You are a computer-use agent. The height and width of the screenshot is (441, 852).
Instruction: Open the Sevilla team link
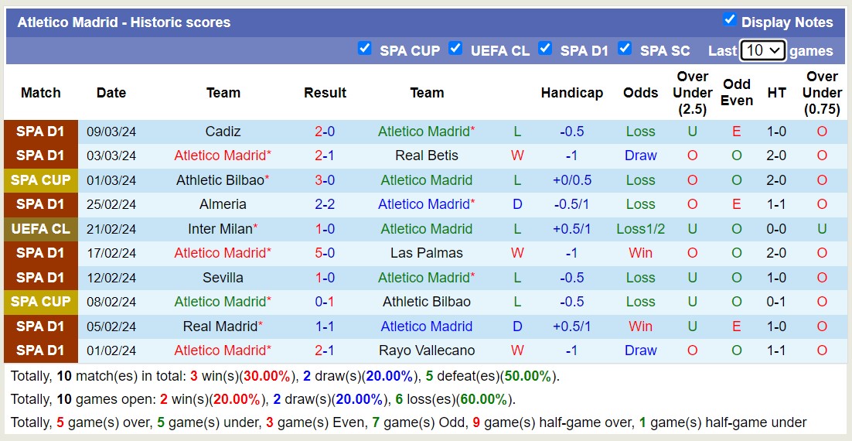(223, 278)
